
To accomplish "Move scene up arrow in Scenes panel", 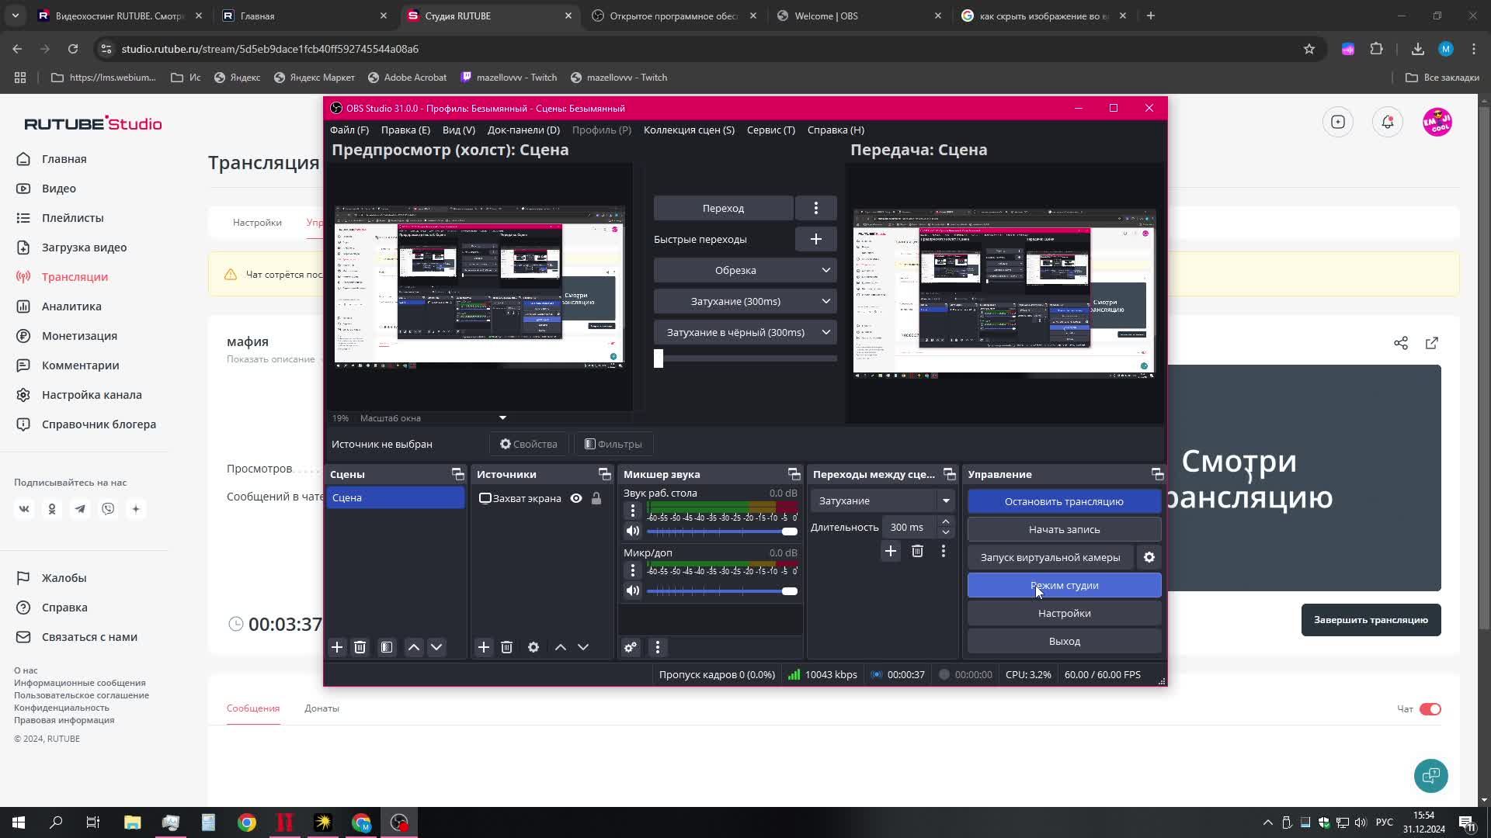I will click(414, 647).
